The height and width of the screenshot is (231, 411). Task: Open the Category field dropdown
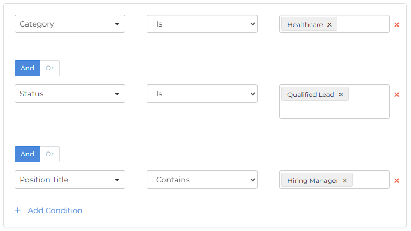[x=69, y=24]
